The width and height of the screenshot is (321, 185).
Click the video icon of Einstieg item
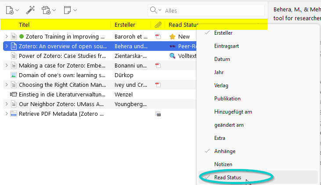click(14, 94)
